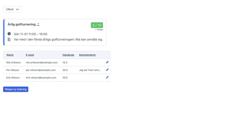The width and height of the screenshot is (242, 136).
Task: Click the handicap value 15.3
Action: pos(65,63)
